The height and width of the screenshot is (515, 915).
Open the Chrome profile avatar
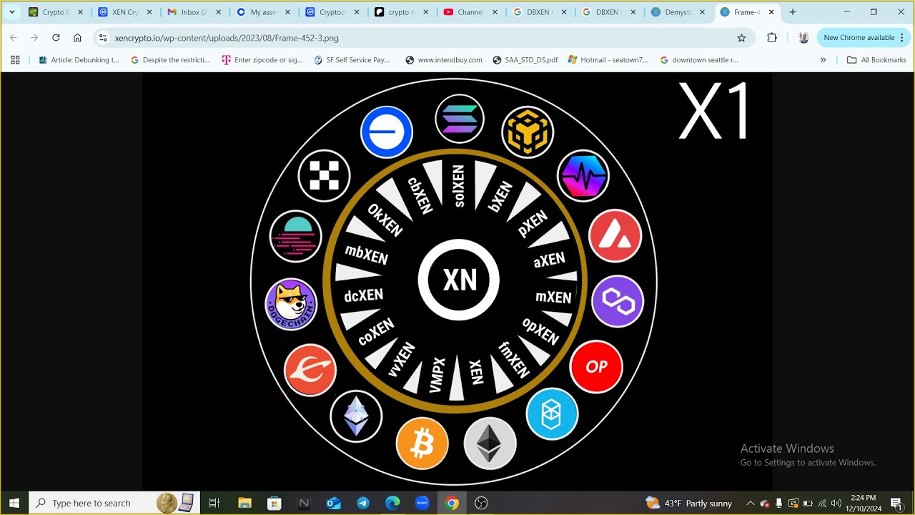click(x=803, y=38)
